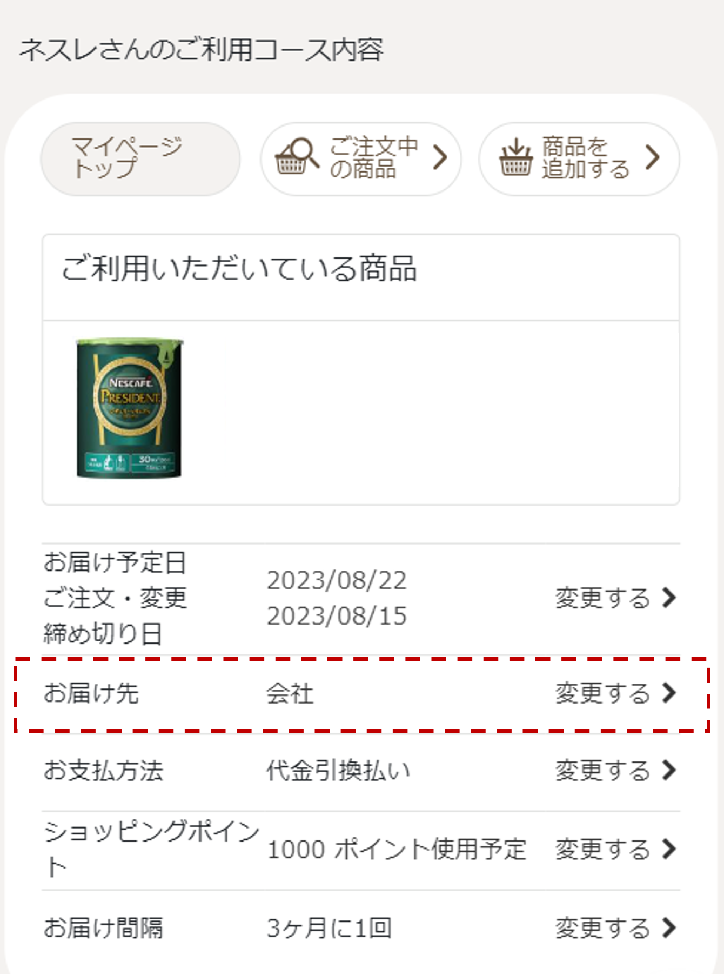Select the 会社 delivery destination value
Screen dimensions: 724x974
point(290,693)
